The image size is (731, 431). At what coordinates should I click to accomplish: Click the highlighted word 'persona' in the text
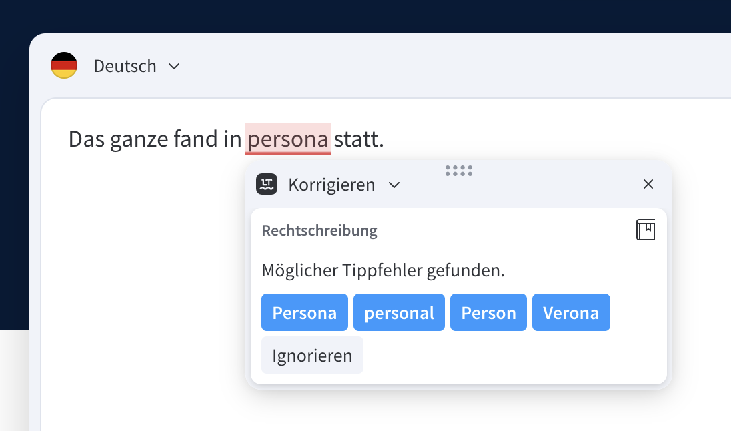[x=287, y=139]
